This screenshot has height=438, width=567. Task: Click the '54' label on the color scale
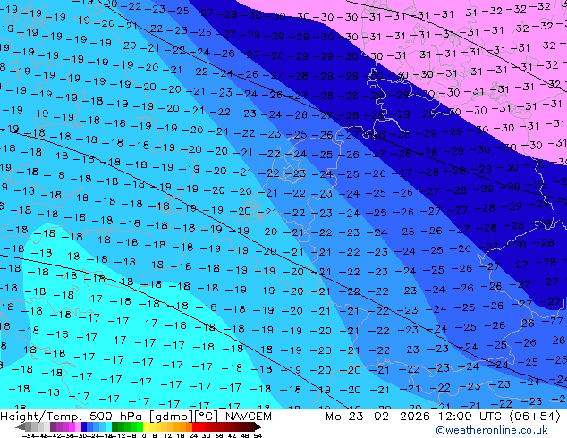(x=258, y=436)
